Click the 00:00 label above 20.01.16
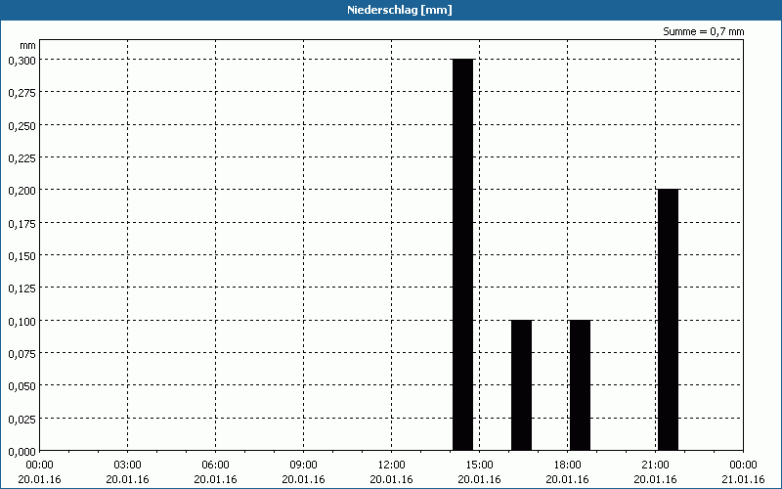This screenshot has width=782, height=489. (x=39, y=466)
